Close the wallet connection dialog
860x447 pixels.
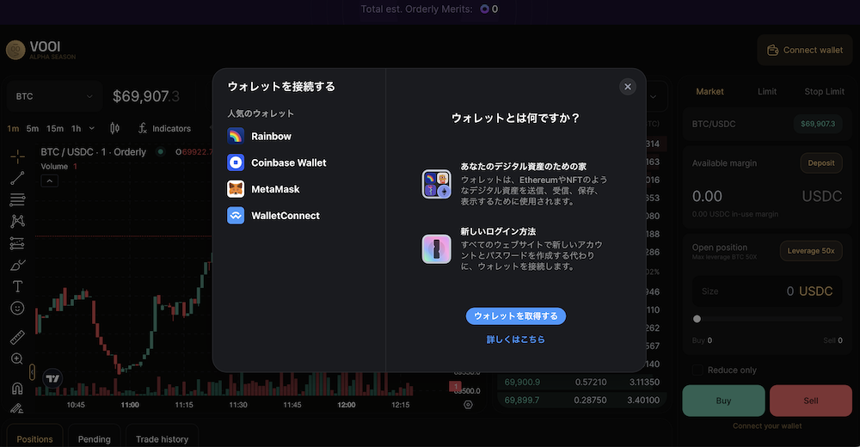point(628,87)
